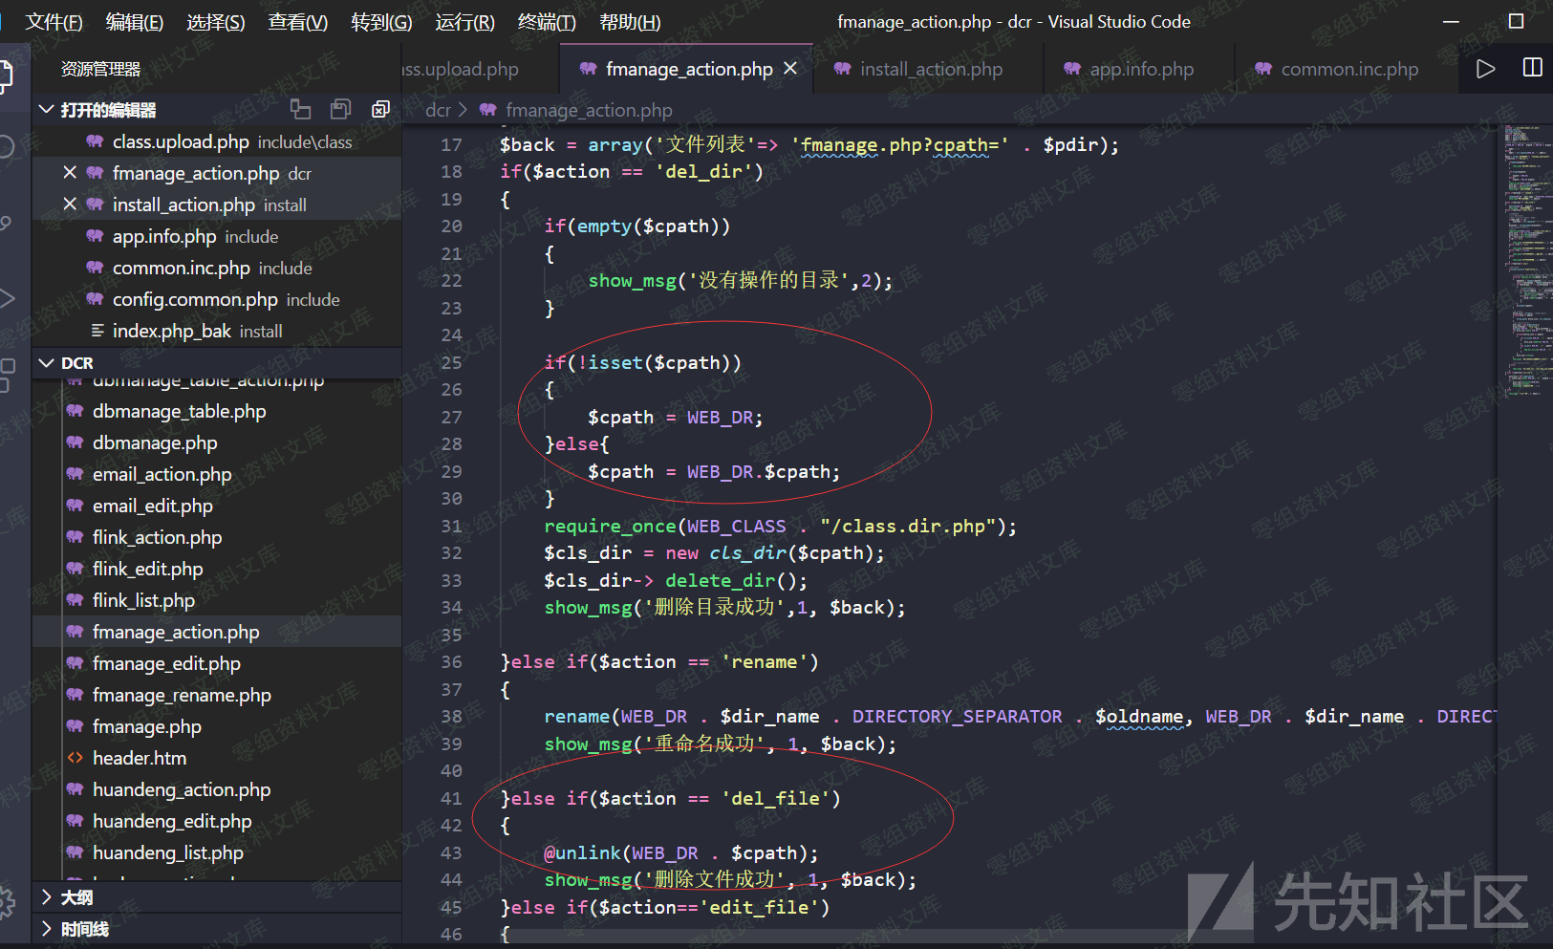This screenshot has width=1553, height=949.
Task: Run the PHP file with play icon
Action: tap(1485, 69)
